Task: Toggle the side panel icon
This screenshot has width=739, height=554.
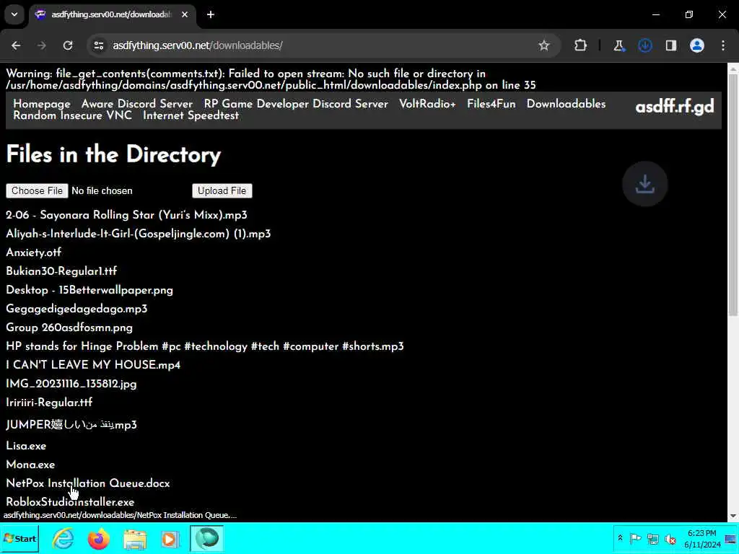Action: coord(671,45)
